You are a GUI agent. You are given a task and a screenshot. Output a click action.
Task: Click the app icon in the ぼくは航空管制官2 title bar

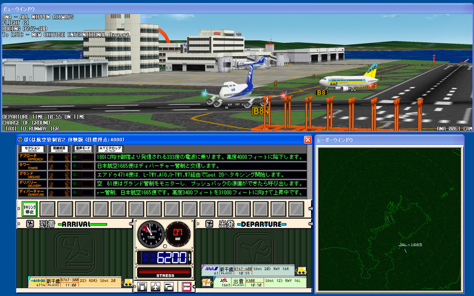click(x=20, y=139)
